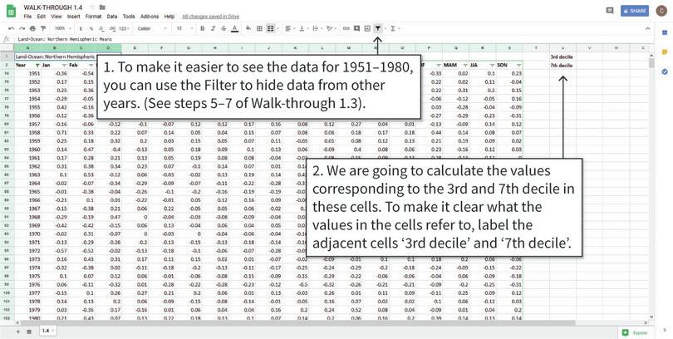The width and height of the screenshot is (673, 339).
Task: Open vertical align dropdown
Action: coord(303,28)
